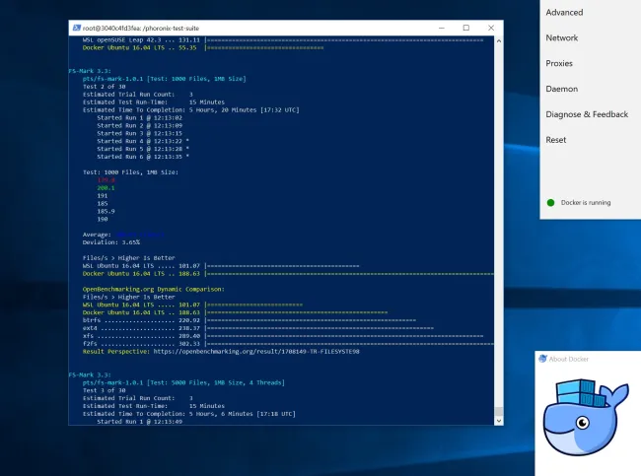Click the 'Docker is running' status text
Image resolution: width=641 pixels, height=476 pixels.
586,203
